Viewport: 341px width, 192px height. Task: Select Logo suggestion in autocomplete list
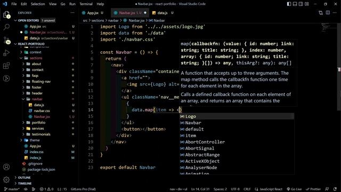pos(237,116)
